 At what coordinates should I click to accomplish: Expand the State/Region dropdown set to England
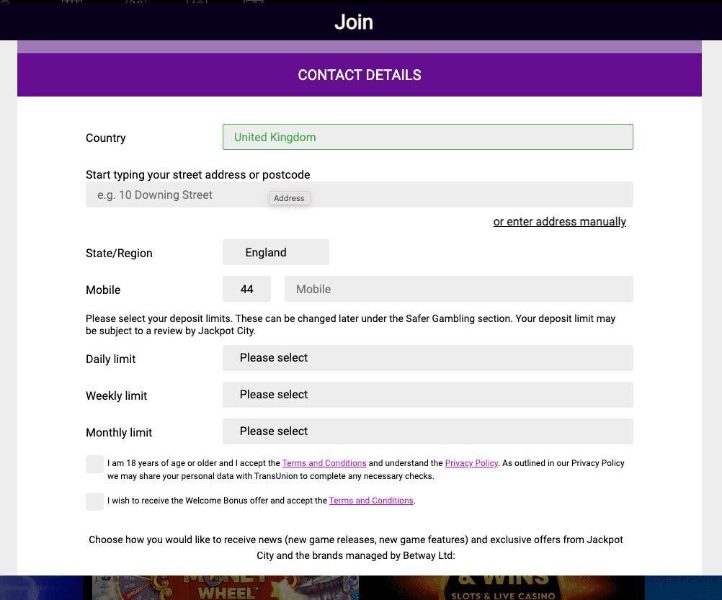(275, 252)
